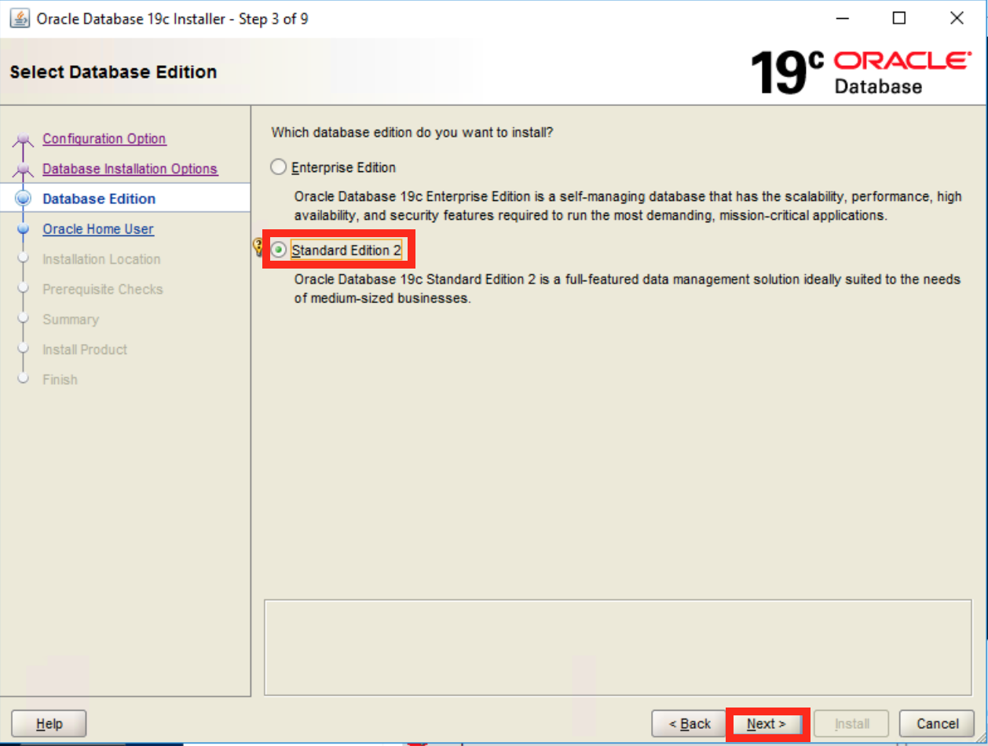Cancel the Oracle installer
The image size is (988, 746).
coord(938,724)
